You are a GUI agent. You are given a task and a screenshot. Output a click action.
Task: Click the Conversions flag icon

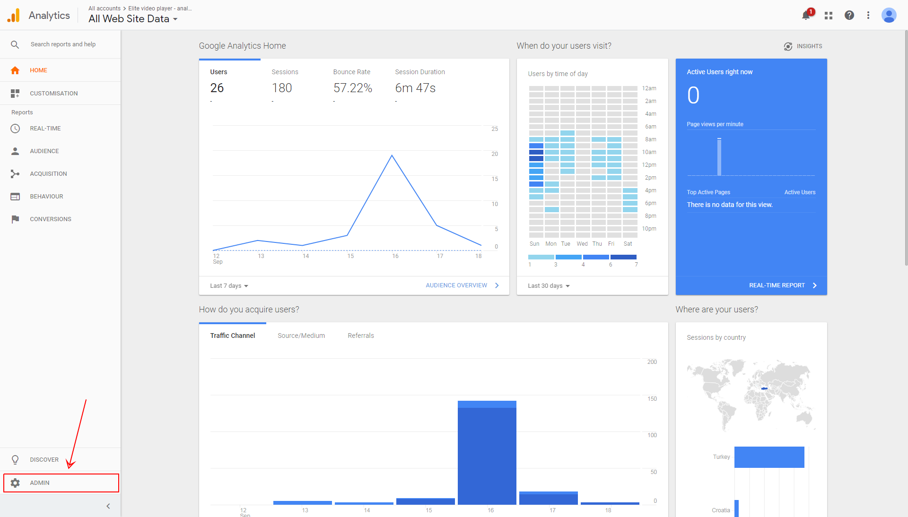(x=15, y=219)
